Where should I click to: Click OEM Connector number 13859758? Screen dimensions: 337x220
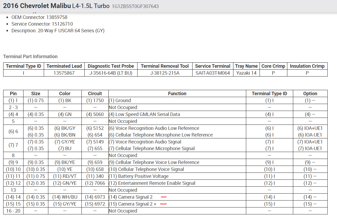pos(57,17)
